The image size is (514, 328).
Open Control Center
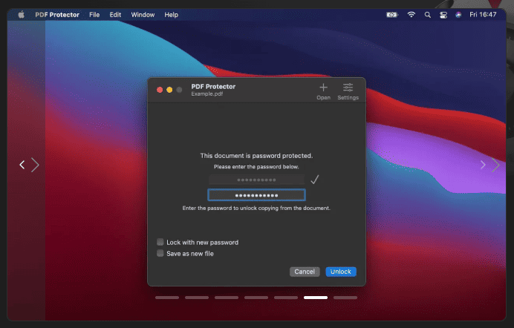click(443, 15)
